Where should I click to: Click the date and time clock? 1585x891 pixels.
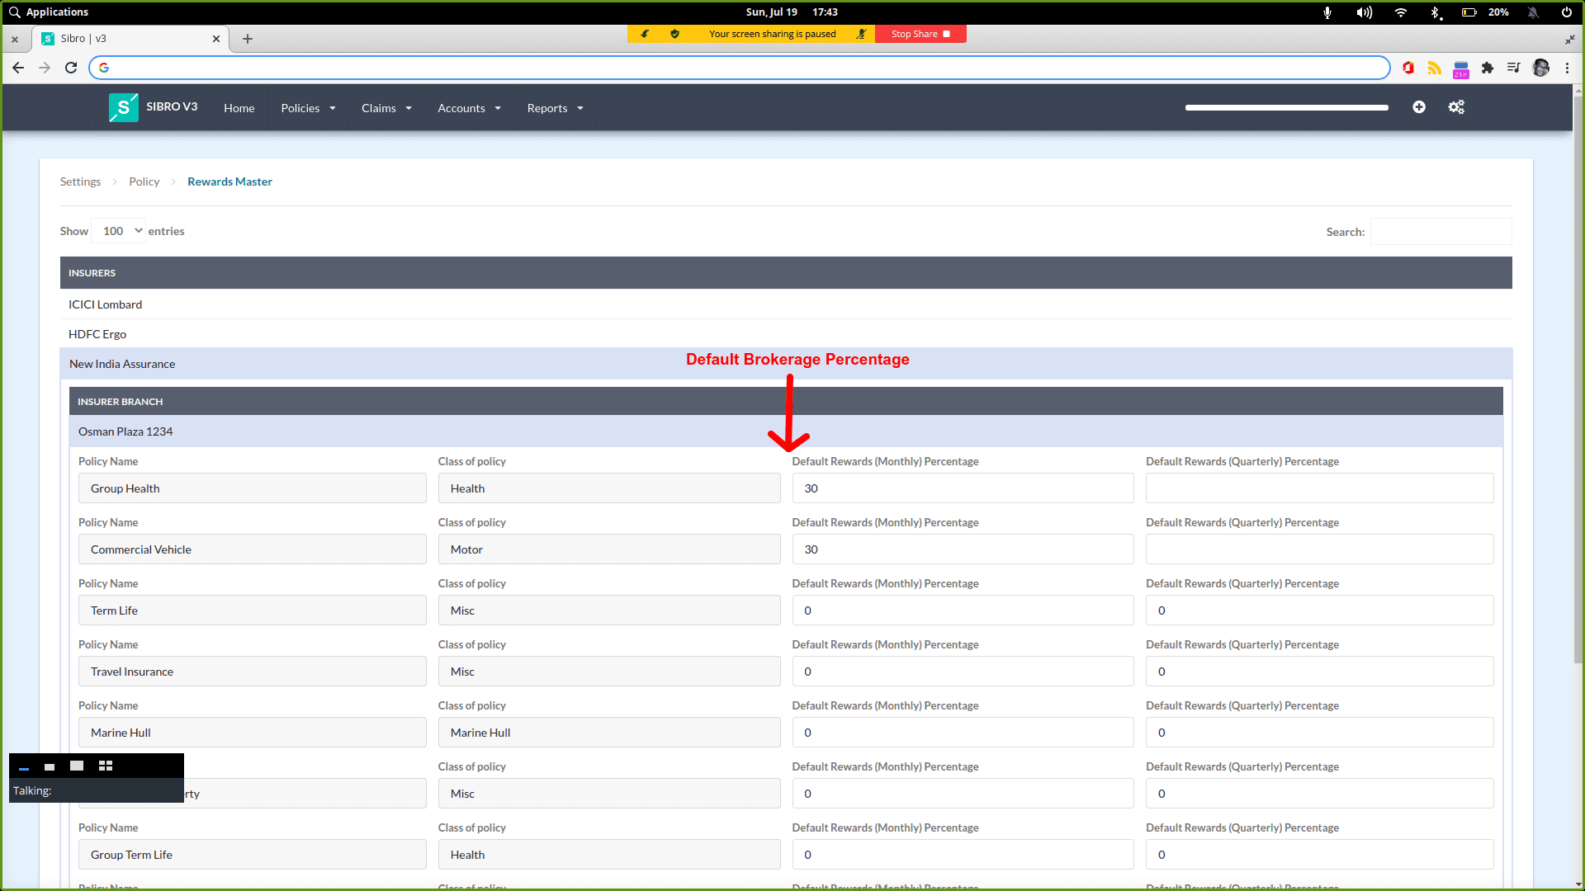[791, 12]
